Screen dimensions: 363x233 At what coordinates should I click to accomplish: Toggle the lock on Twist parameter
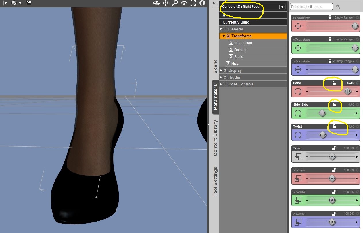(334, 126)
